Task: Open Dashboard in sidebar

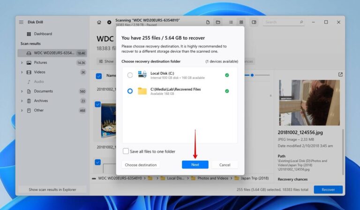Action: click(43, 34)
